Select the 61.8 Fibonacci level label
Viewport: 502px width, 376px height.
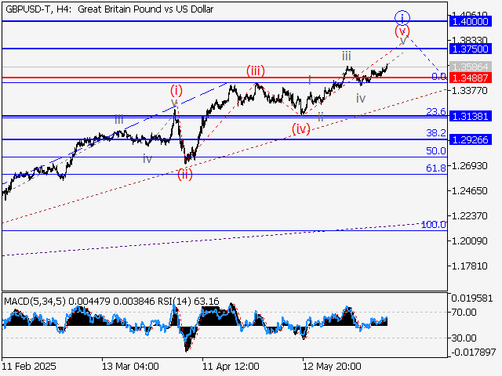click(x=436, y=168)
